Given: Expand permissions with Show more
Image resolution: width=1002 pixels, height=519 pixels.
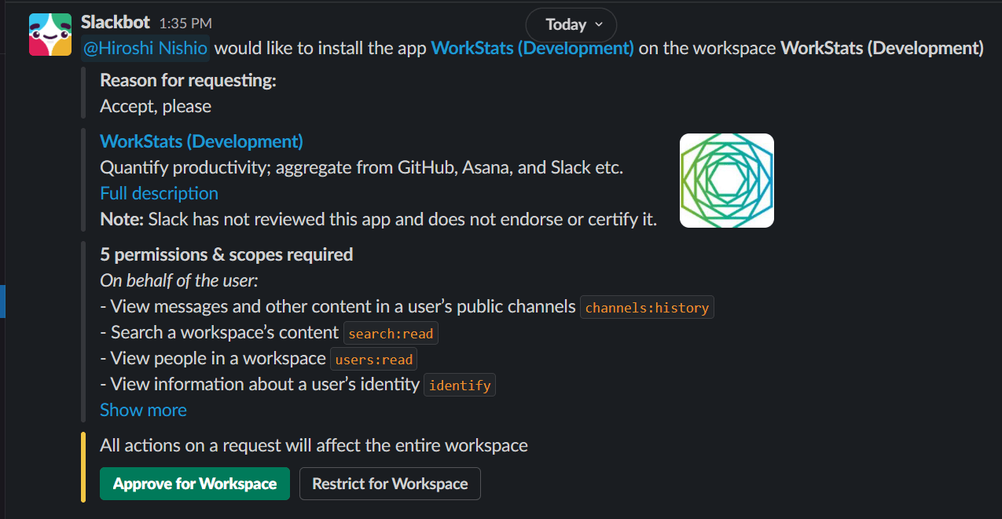Looking at the screenshot, I should pos(143,410).
